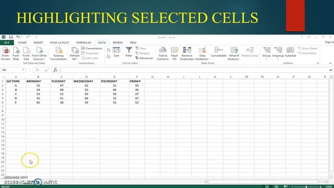Screen dimensions: 334x188
Task: Switch to the HOME tab
Action: 22,43
